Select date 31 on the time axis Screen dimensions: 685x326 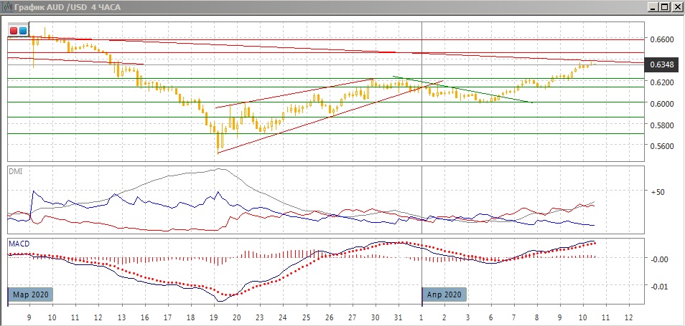399,316
